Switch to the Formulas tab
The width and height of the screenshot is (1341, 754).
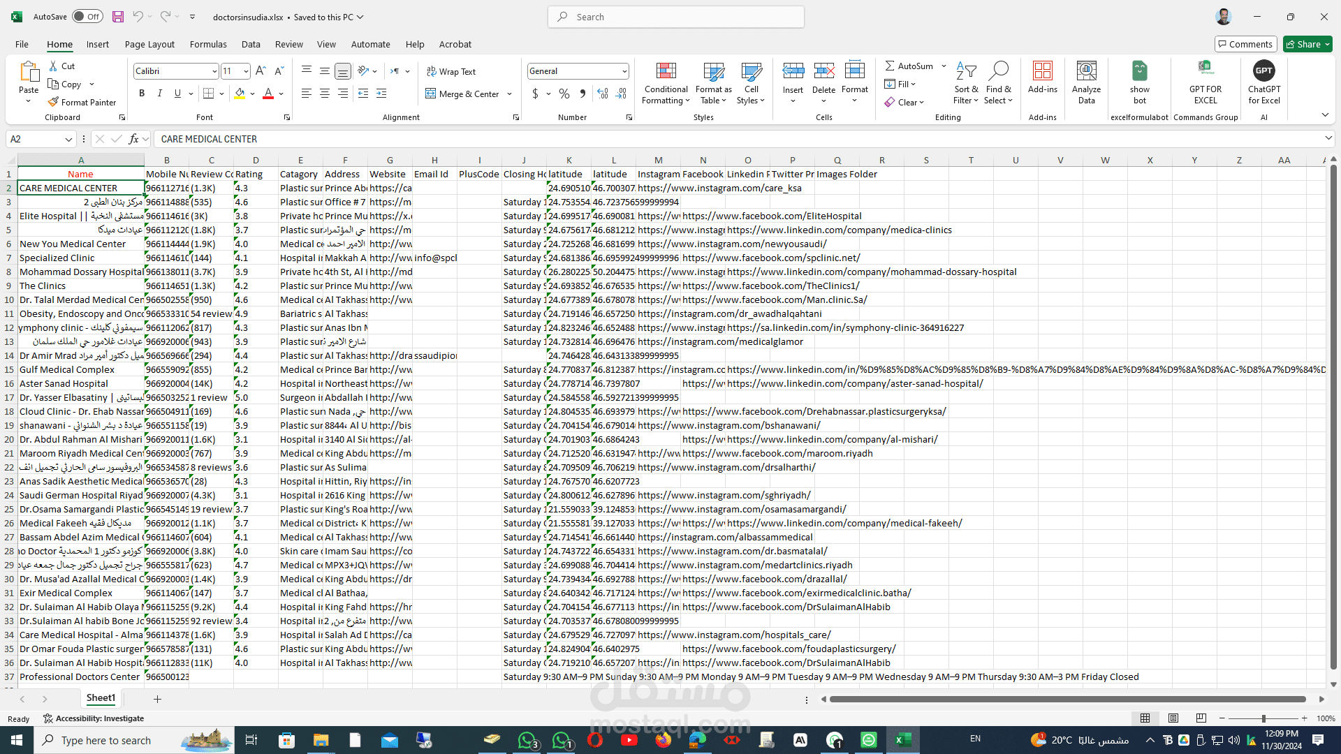pos(208,44)
